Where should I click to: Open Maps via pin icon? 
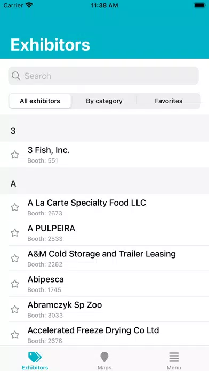[x=104, y=357]
